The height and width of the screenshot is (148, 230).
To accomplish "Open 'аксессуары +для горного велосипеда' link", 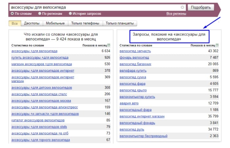I will click(41, 140).
